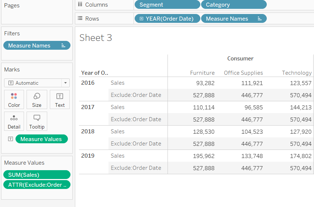Open the Automatic mark type dropdown
Screen dimensions: 314x207
pyautogui.click(x=37, y=83)
